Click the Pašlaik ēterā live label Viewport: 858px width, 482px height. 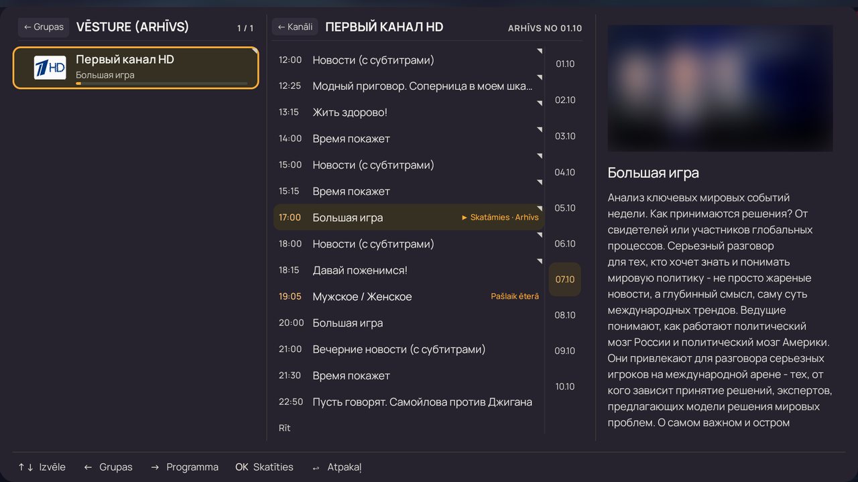pyautogui.click(x=515, y=297)
